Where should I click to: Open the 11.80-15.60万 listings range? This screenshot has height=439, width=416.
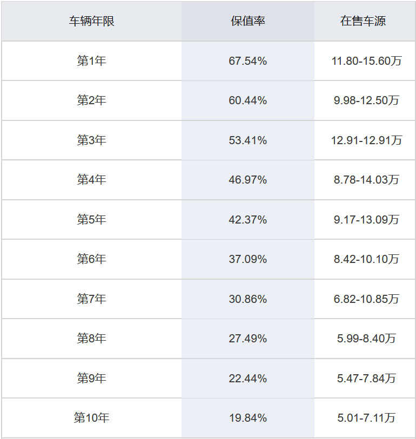pyautogui.click(x=366, y=61)
